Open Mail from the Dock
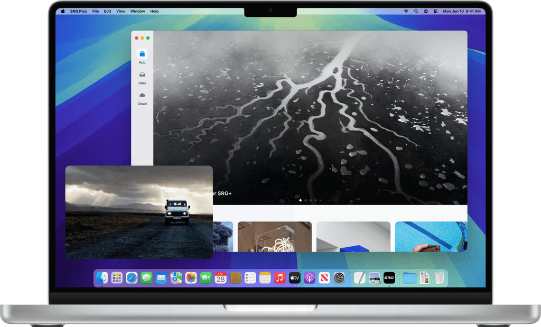Image resolution: width=541 pixels, height=327 pixels. pos(161,278)
